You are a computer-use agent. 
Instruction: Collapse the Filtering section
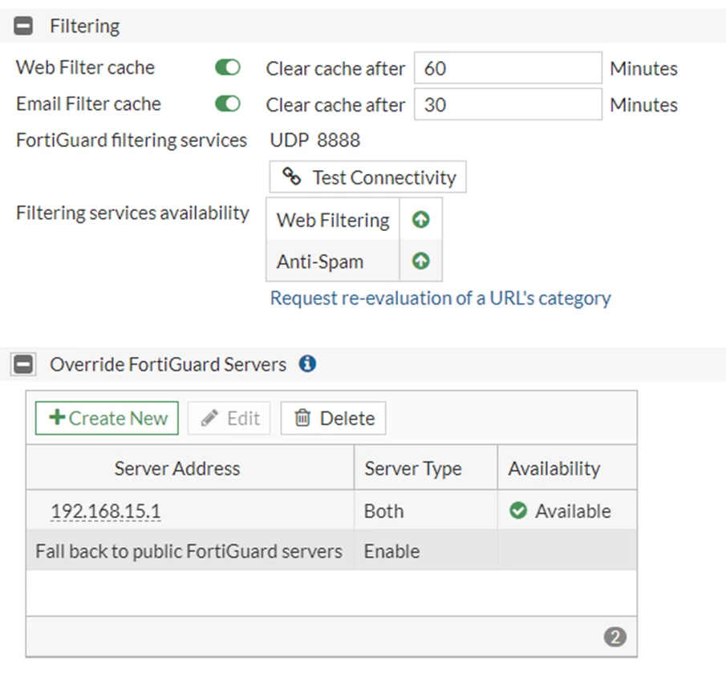pos(23,26)
